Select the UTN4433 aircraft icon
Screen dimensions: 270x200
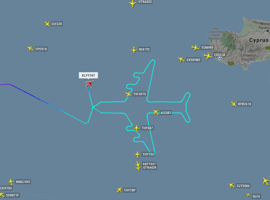pos(132,4)
